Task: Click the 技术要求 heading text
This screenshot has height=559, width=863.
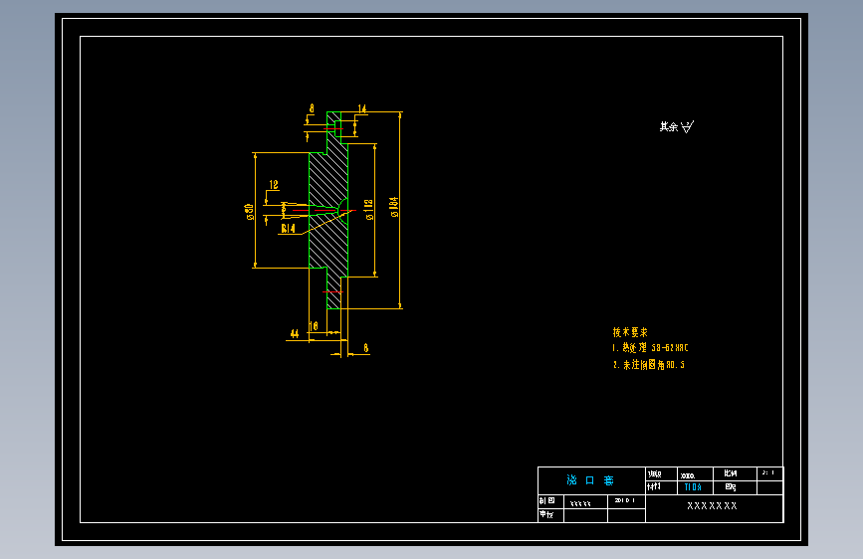Action: click(630, 332)
